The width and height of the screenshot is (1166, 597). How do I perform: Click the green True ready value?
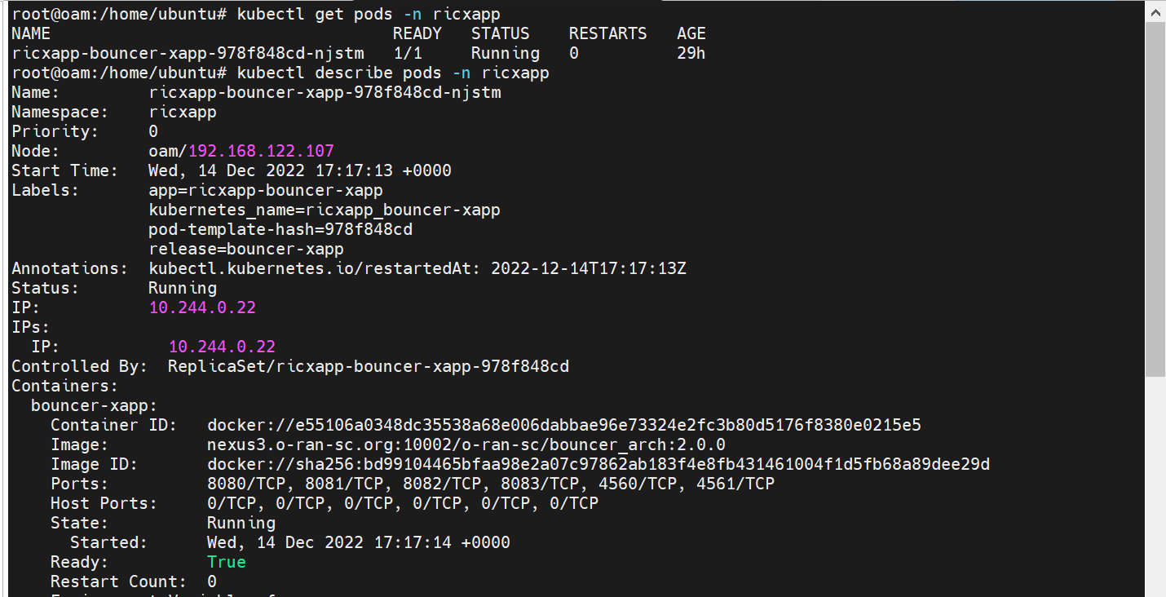coord(226,562)
